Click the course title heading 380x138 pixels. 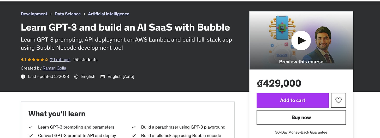point(125,27)
